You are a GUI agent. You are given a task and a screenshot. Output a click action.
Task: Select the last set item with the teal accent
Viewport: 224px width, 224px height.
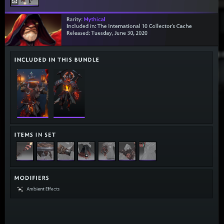[x=147, y=151]
